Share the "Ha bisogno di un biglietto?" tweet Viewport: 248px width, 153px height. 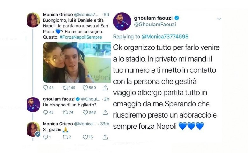point(105,112)
